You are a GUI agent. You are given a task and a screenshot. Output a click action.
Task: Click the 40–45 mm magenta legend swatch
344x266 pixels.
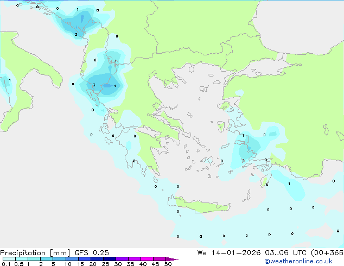pos(147,259)
